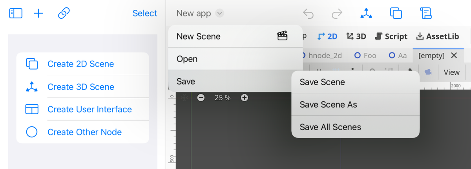The image size is (471, 169).
Task: Open the View menu in viewport toolbar
Action: 451,72
